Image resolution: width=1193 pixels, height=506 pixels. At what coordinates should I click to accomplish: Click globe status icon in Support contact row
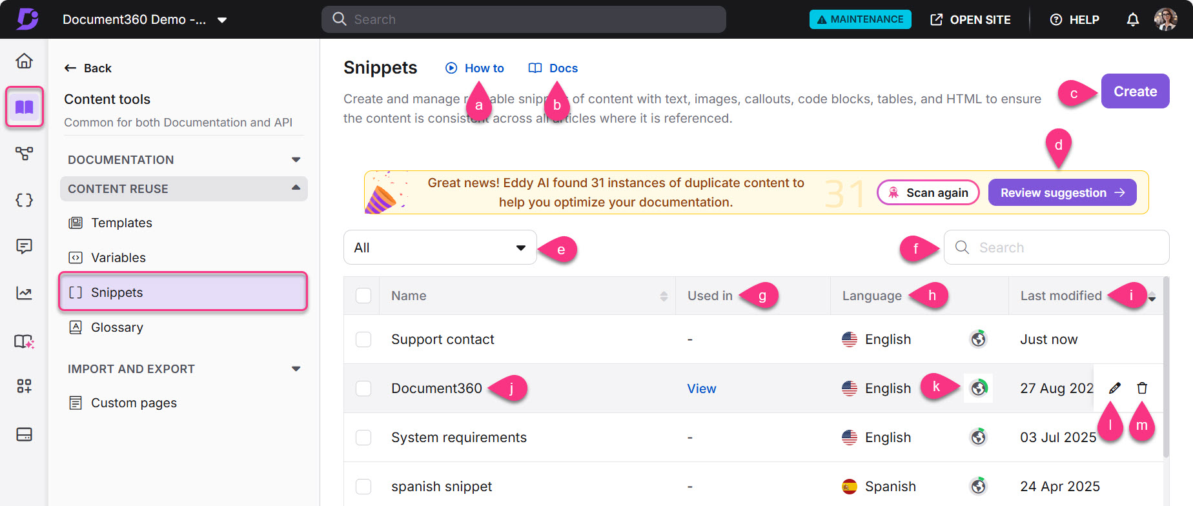click(978, 339)
